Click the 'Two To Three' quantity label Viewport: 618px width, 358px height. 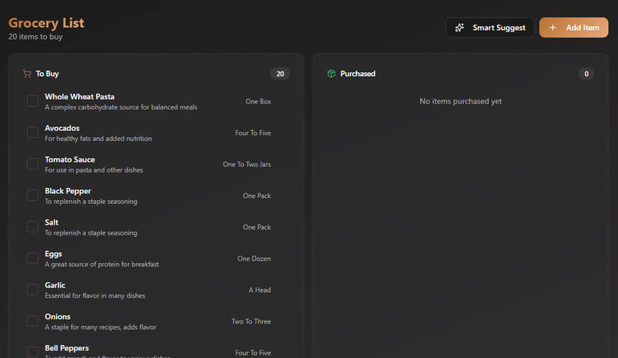[251, 322]
